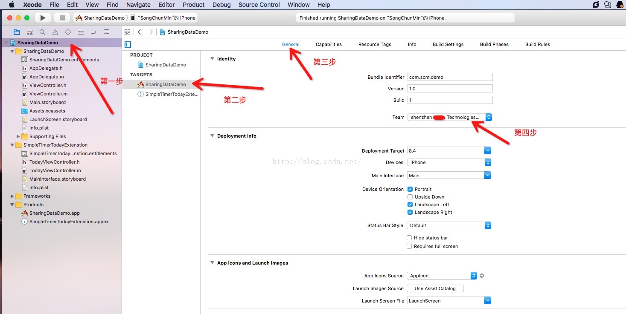Viewport: 626px width, 314px height.
Task: Switch to the Build Settings tab
Action: [x=448, y=44]
